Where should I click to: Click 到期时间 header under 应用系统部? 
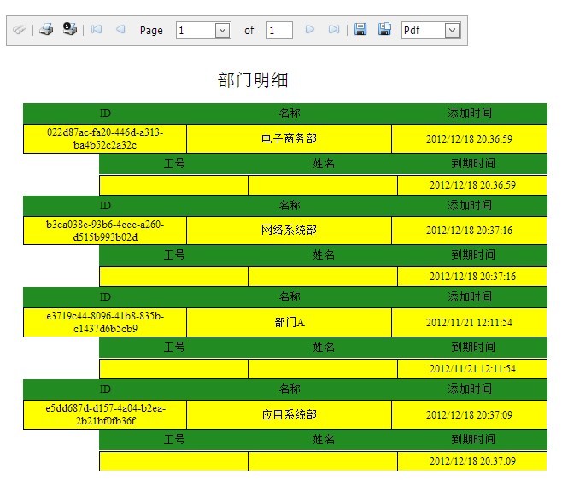[473, 439]
